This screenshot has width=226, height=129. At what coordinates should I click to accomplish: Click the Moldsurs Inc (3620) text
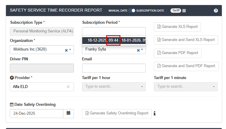click(x=30, y=49)
